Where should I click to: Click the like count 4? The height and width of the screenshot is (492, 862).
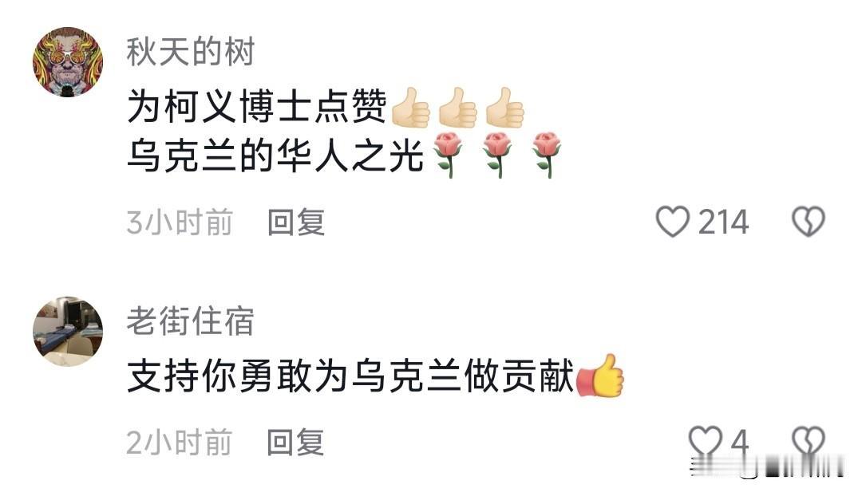click(740, 443)
